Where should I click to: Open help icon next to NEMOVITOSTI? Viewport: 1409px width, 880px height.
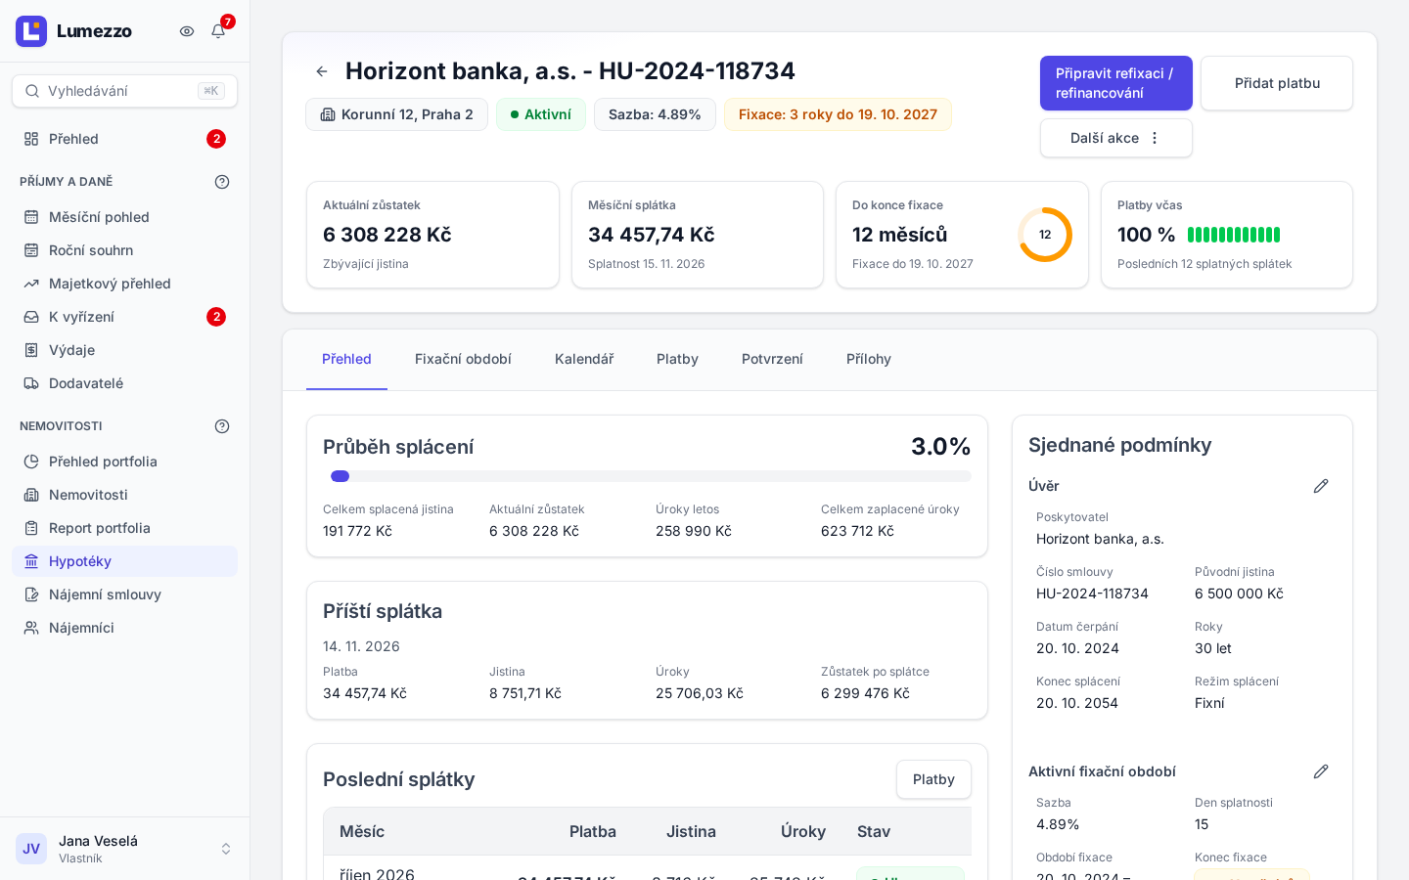222,426
